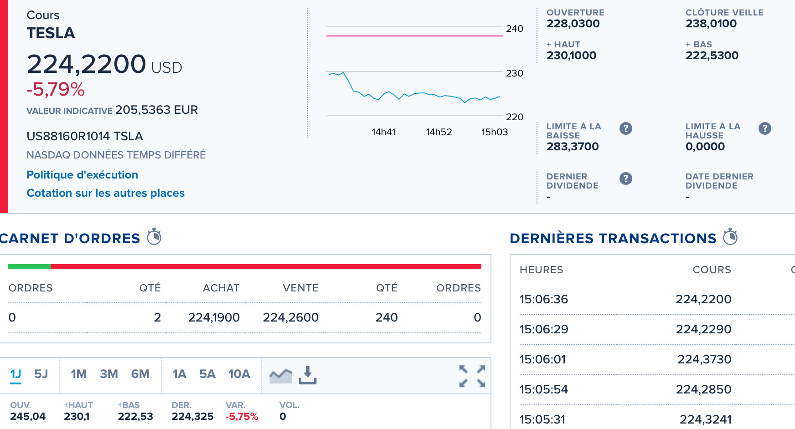Click the stopwatch icon next to Dernières transactions

click(730, 237)
